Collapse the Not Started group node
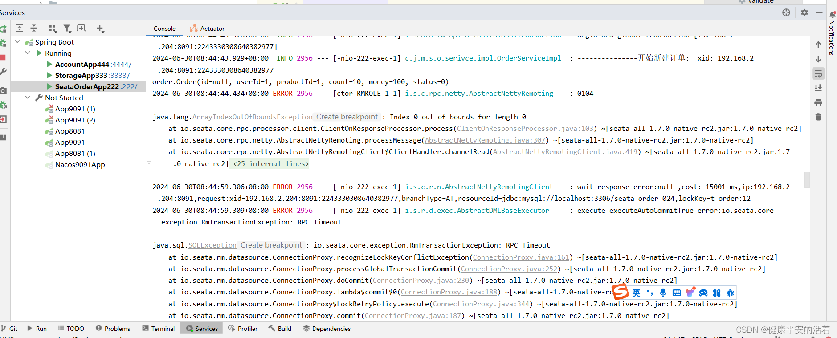 click(x=28, y=98)
